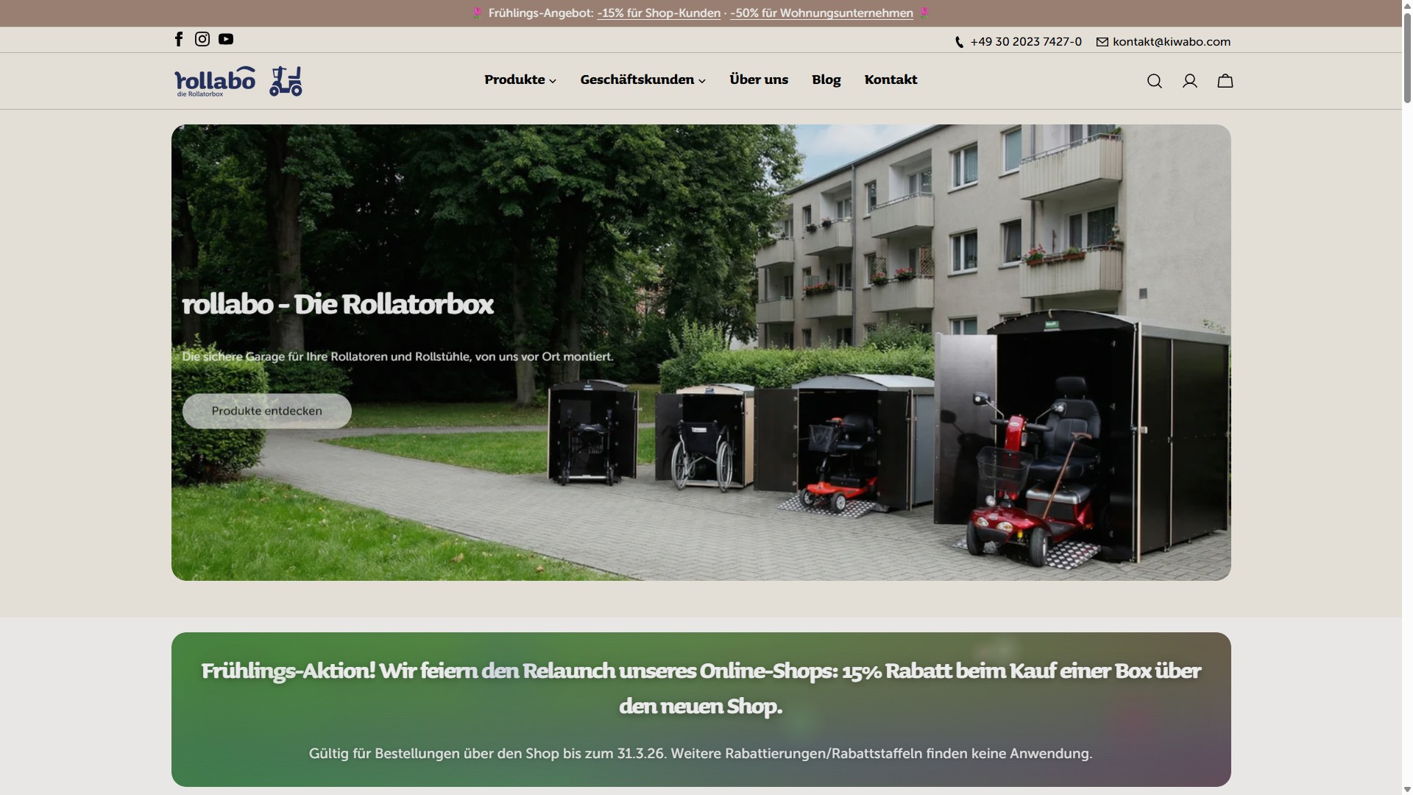This screenshot has height=795, width=1413.
Task: Open the YouTube social icon
Action: (x=226, y=40)
